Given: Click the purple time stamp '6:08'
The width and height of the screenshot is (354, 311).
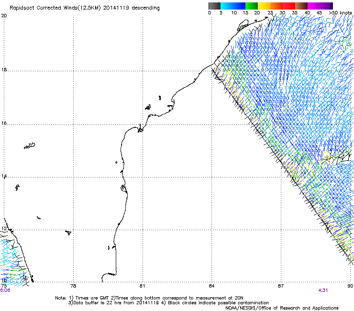Looking at the screenshot, I should 5,290.
